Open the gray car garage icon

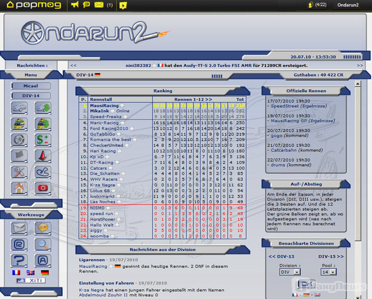[x=19, y=108]
